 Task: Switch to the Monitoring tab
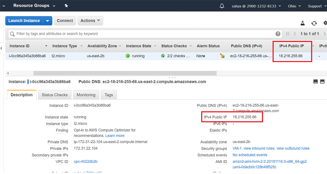click(86, 95)
